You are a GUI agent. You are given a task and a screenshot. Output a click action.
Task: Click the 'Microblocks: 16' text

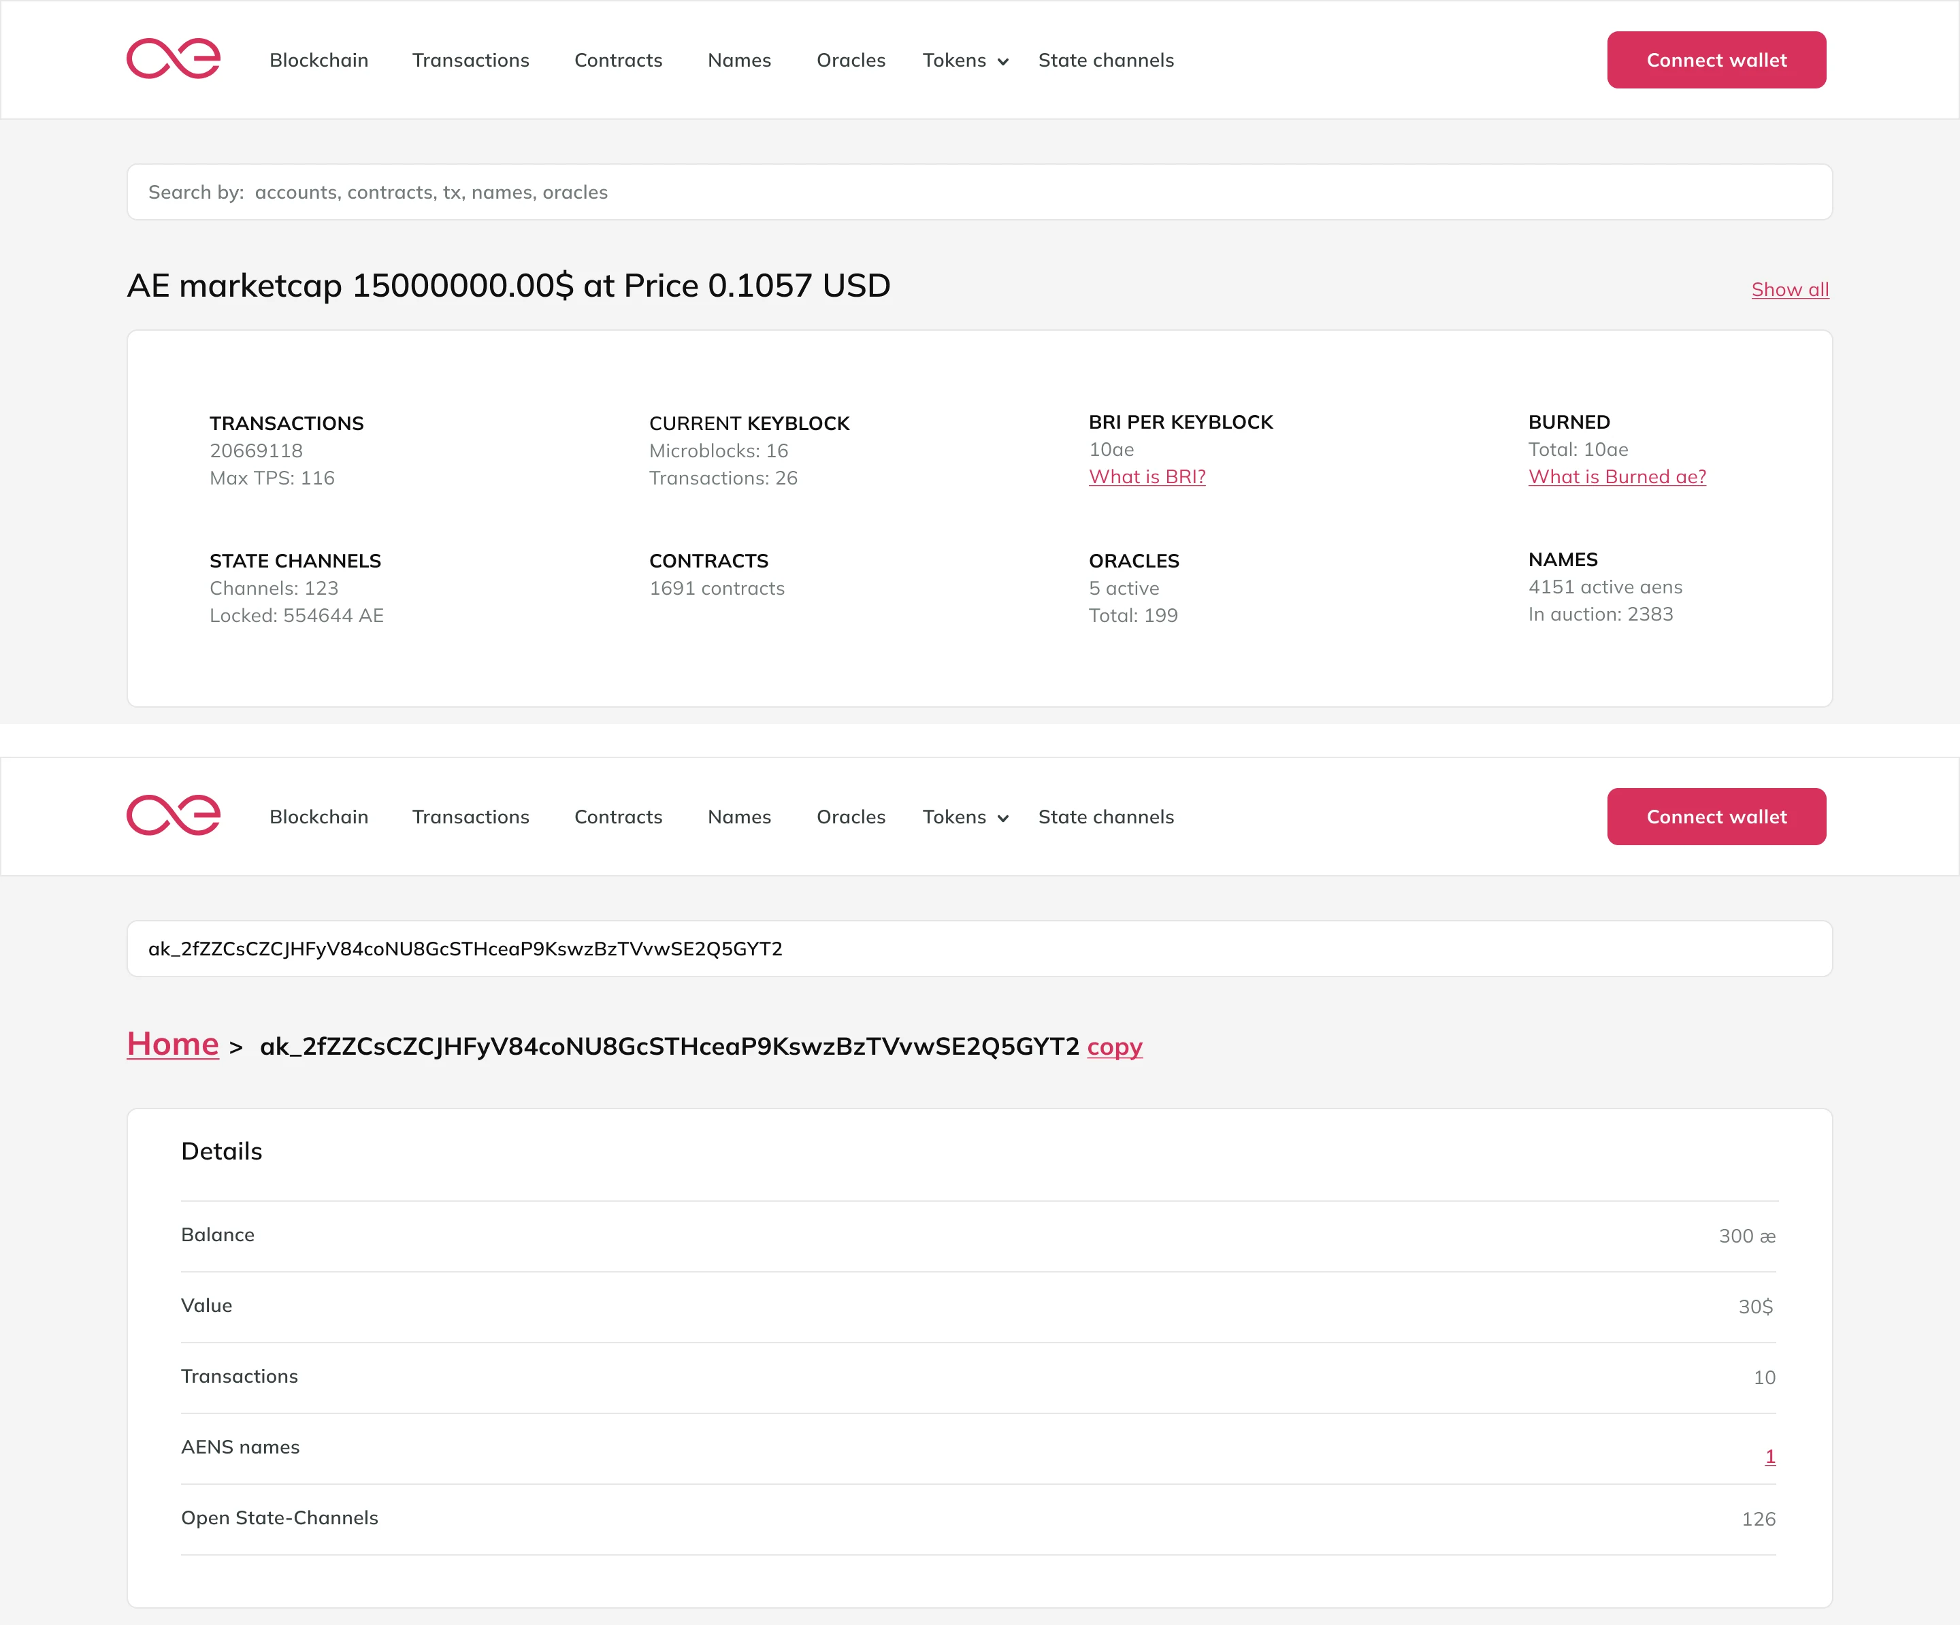click(719, 450)
